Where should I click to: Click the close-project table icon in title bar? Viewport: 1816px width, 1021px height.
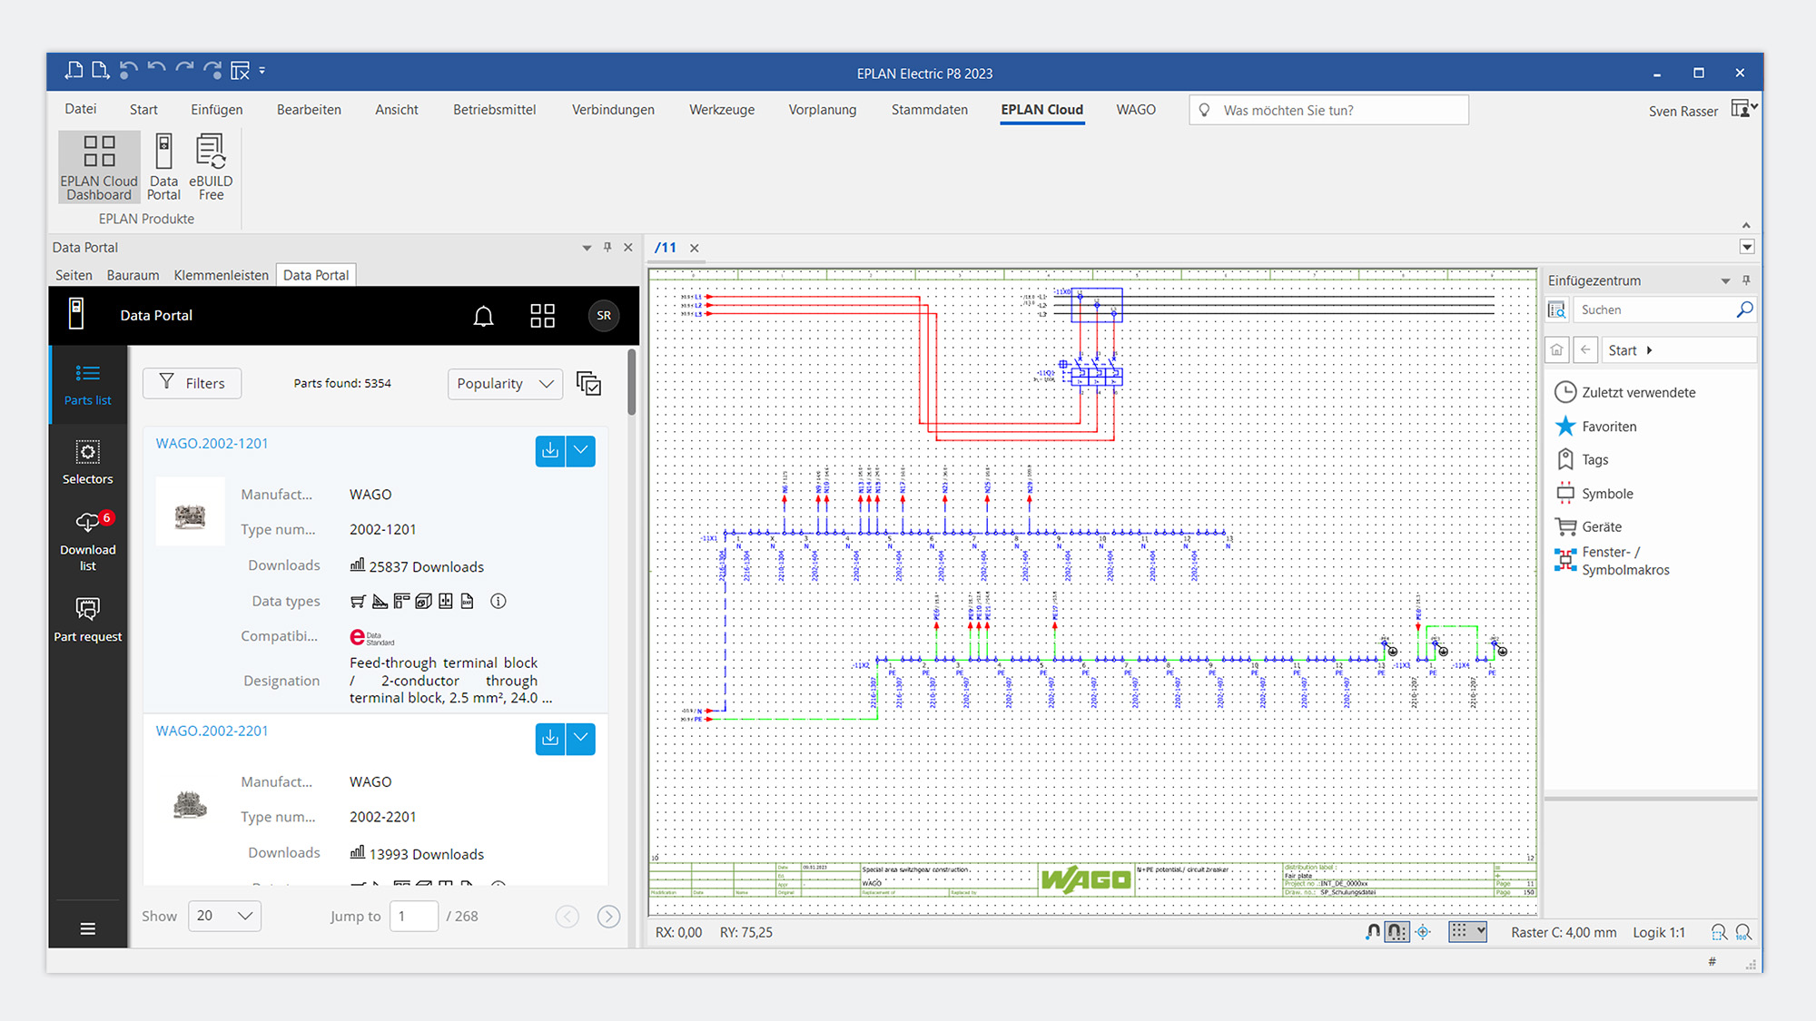(240, 71)
